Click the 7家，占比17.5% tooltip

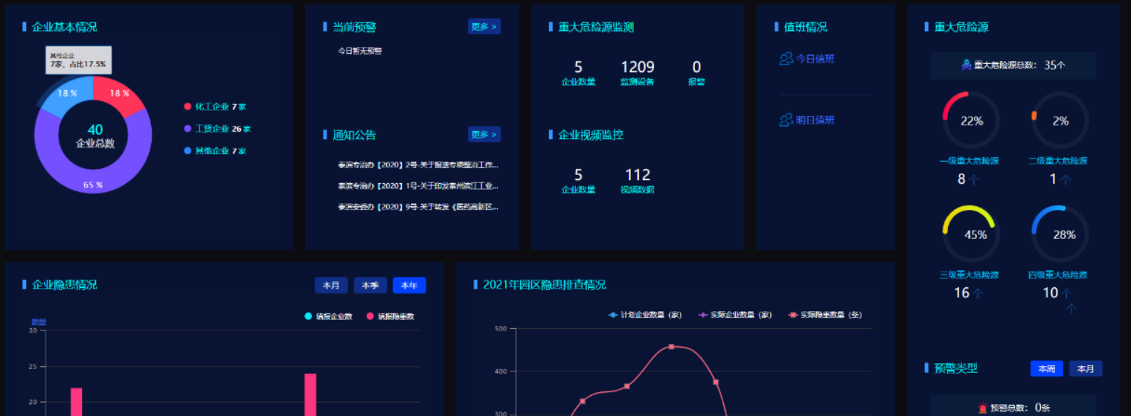78,60
